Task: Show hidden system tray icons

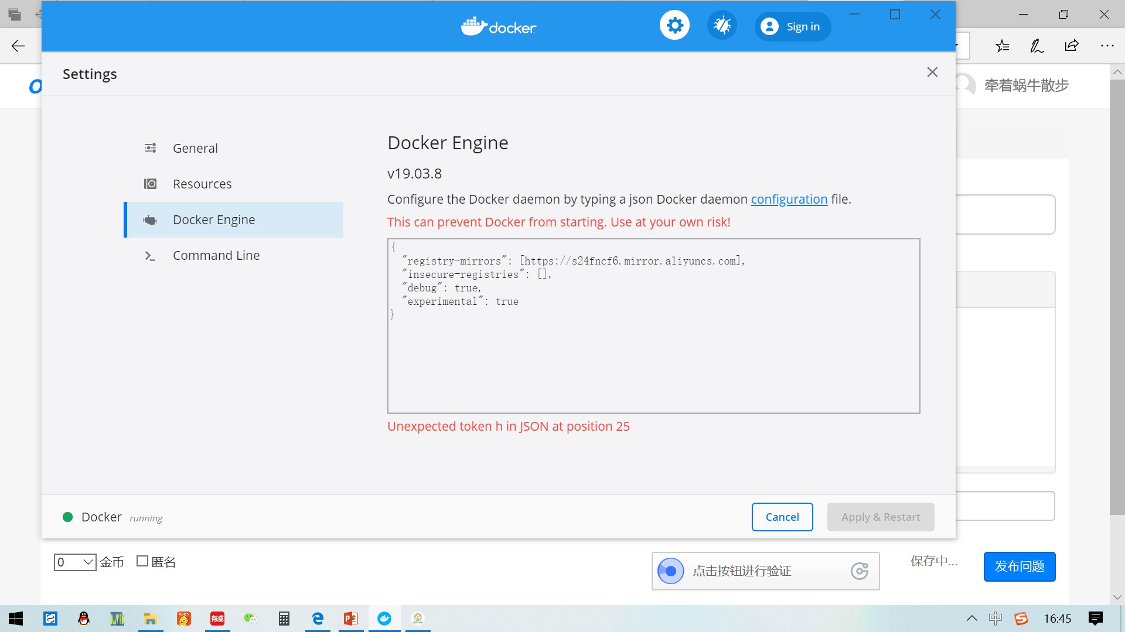Action: click(x=971, y=619)
